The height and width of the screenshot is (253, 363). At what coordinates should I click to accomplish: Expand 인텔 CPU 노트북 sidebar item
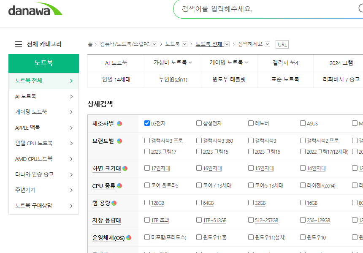(71, 144)
